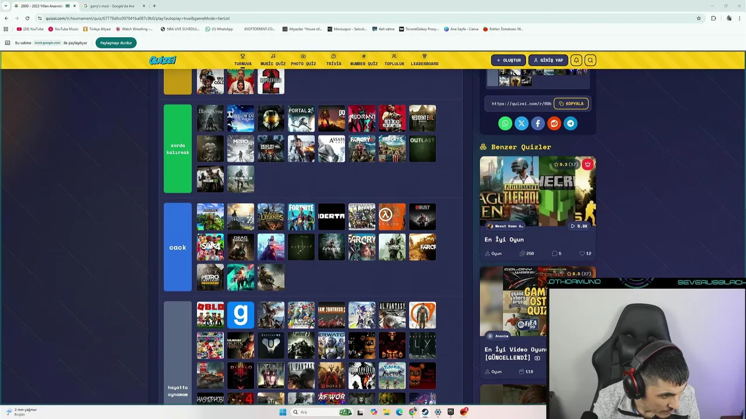This screenshot has height=419, width=746.
Task: Click the Red Dead Redemption thumbnail
Action: pos(392,118)
